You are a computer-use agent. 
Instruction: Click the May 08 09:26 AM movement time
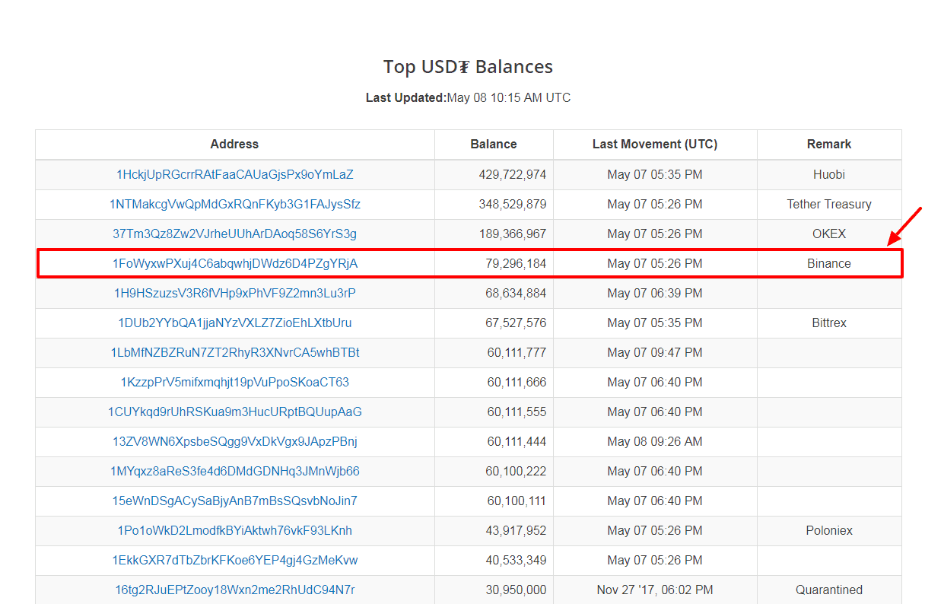(x=655, y=442)
